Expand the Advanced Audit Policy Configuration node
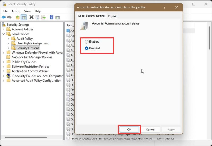This screenshot has height=146, width=212. click(x=3, y=81)
